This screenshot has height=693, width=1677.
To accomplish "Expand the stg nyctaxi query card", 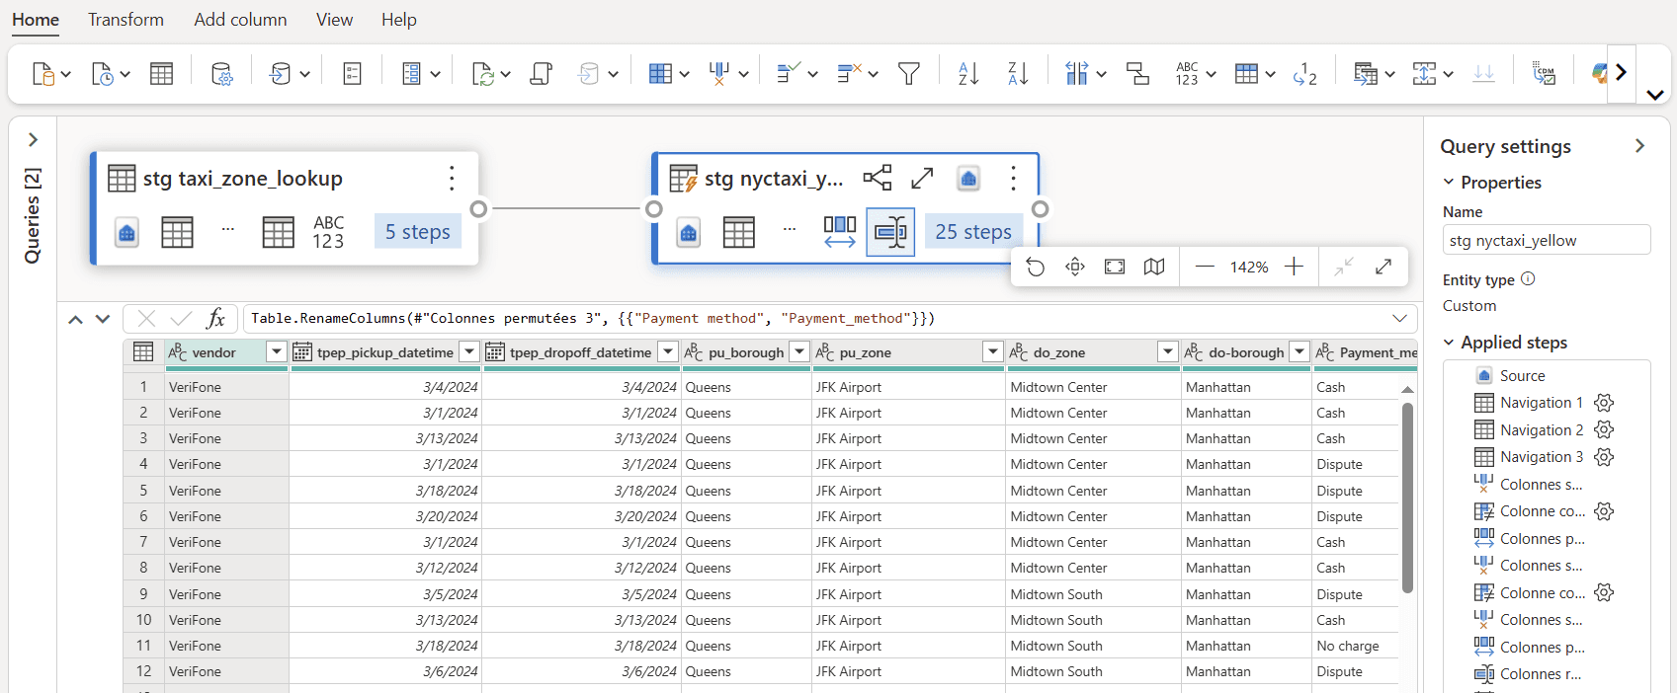I will 922,178.
